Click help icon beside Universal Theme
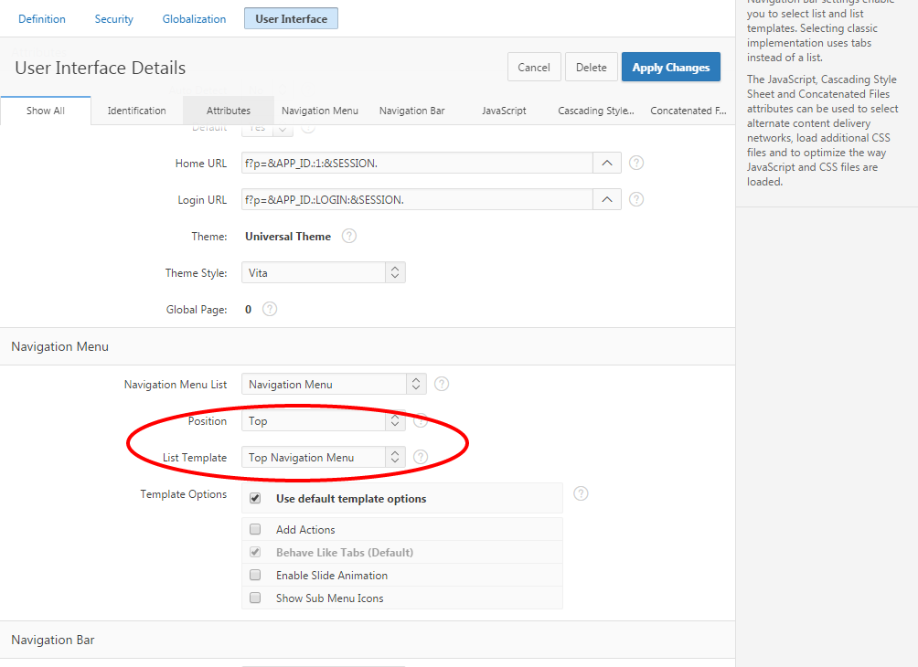Image resolution: width=918 pixels, height=667 pixels. [x=348, y=236]
